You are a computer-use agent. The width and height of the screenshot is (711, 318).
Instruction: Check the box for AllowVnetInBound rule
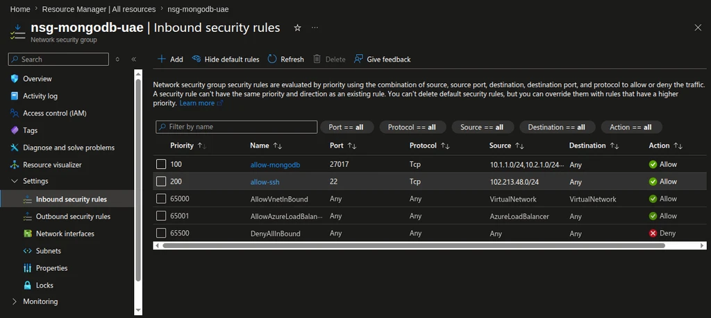(161, 199)
